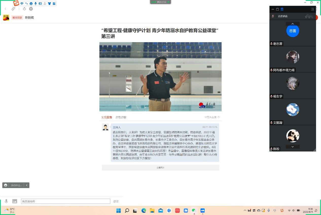Click the 我来说两句 comment input field
The height and width of the screenshot is (215, 321).
point(65,201)
